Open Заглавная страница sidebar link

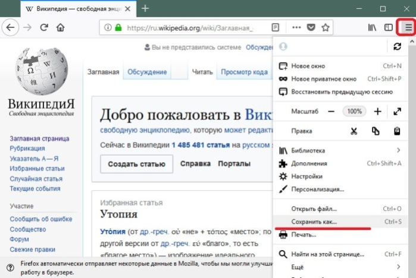coord(39,138)
